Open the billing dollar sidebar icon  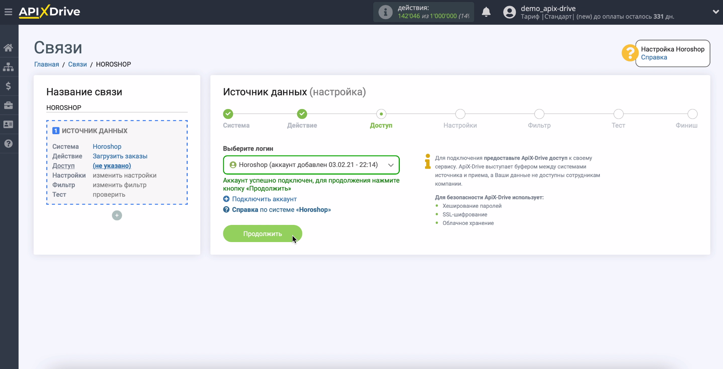point(8,86)
